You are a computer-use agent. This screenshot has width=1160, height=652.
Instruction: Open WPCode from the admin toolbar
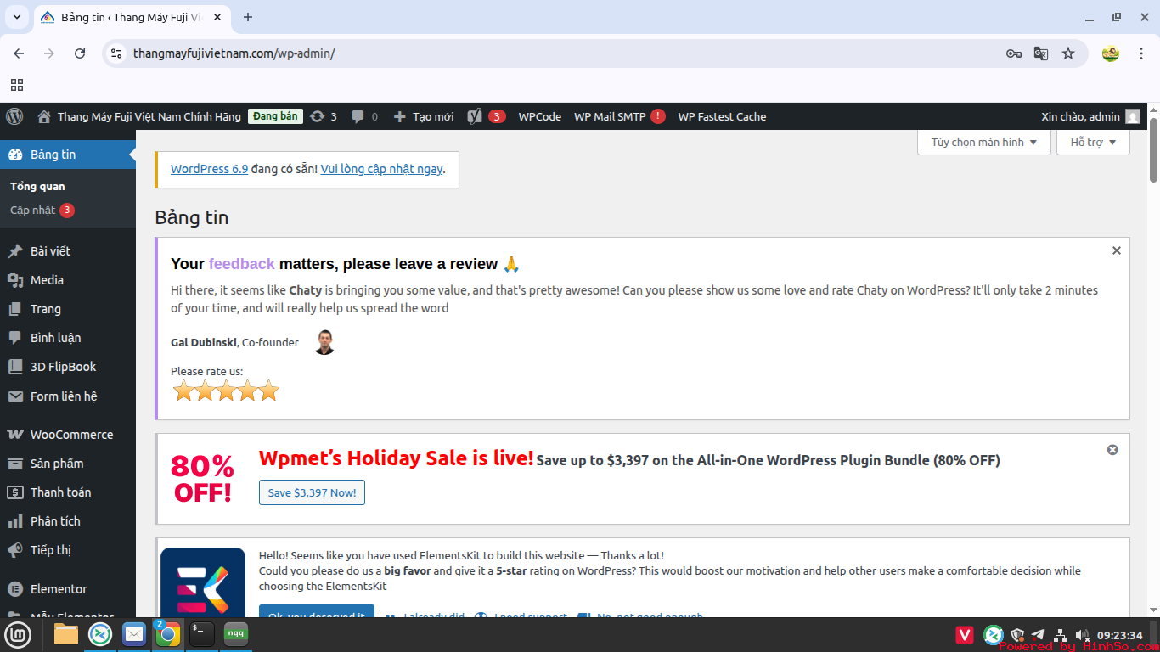tap(540, 116)
